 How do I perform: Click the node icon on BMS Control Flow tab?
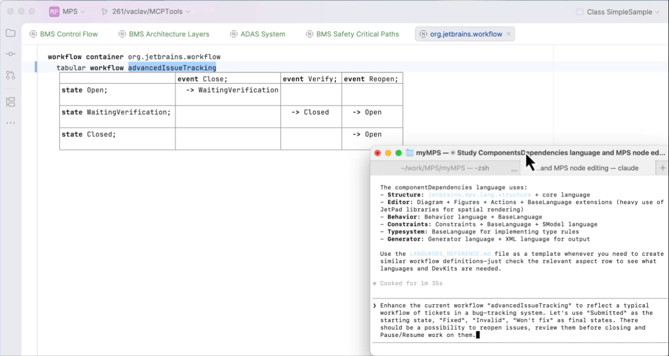34,34
